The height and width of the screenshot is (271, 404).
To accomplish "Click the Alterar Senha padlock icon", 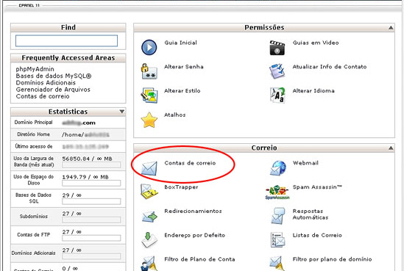I will [x=149, y=71].
